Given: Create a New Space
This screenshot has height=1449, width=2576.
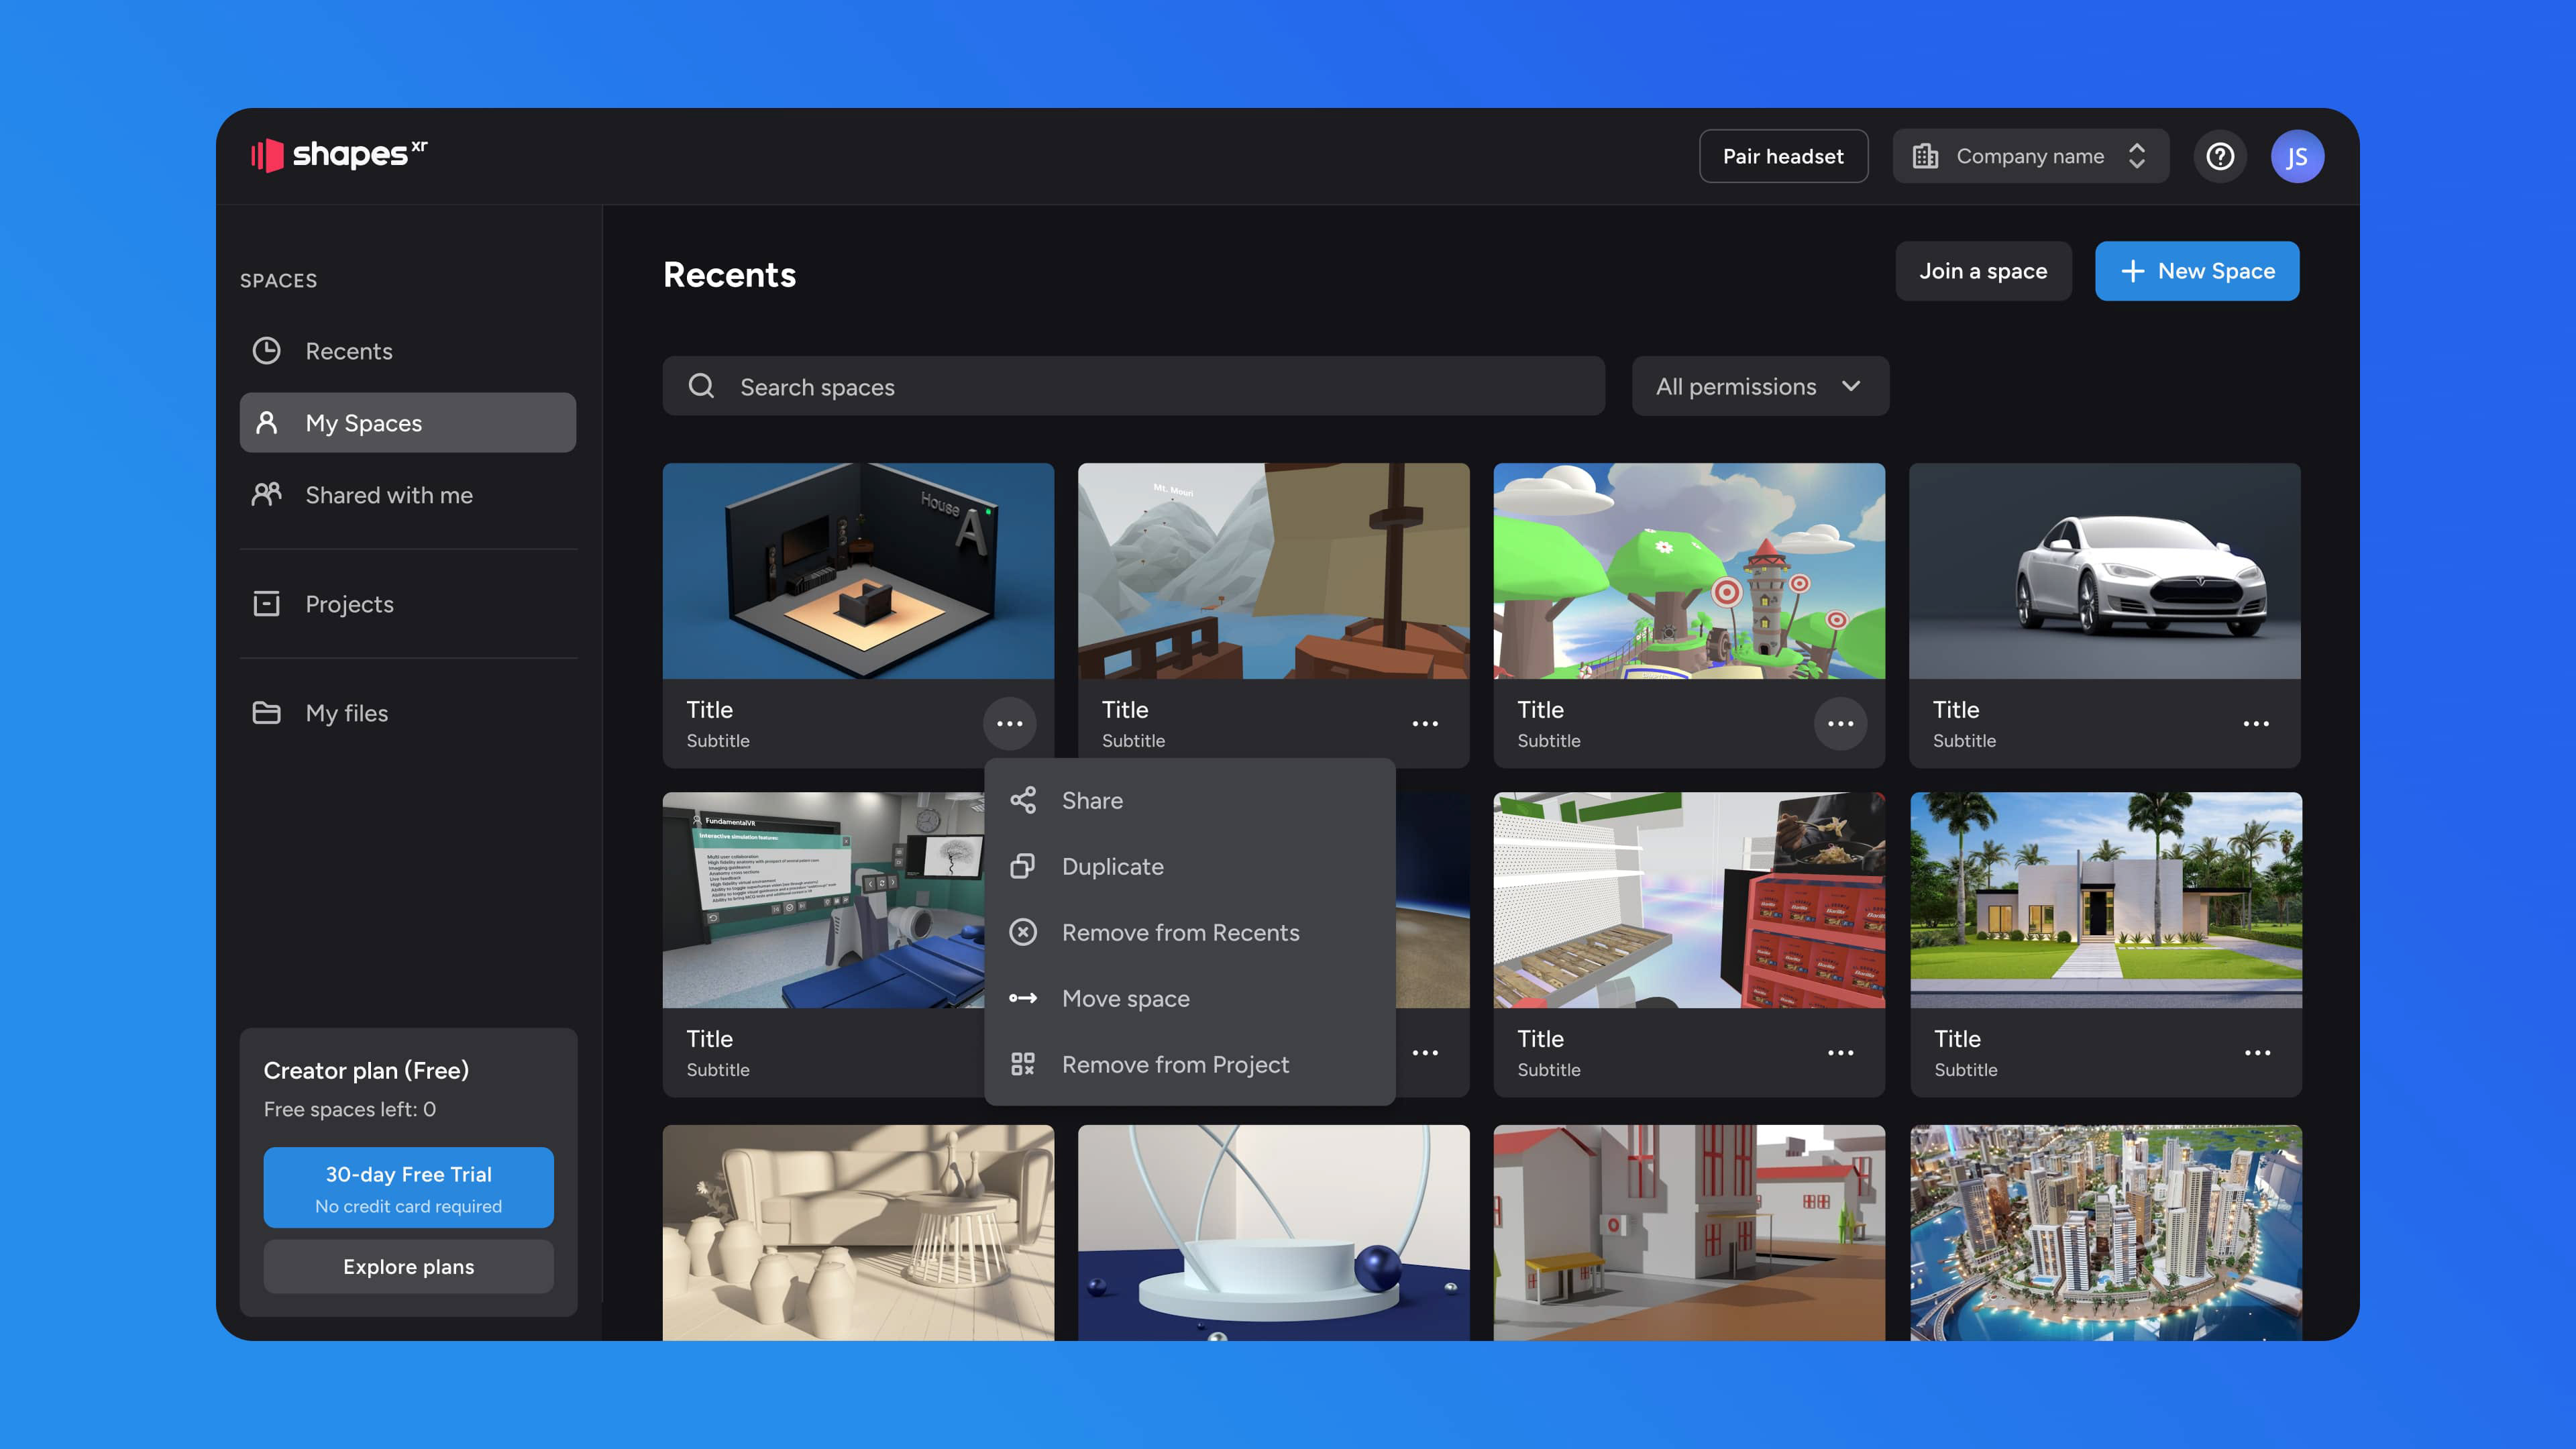Looking at the screenshot, I should pyautogui.click(x=2196, y=271).
